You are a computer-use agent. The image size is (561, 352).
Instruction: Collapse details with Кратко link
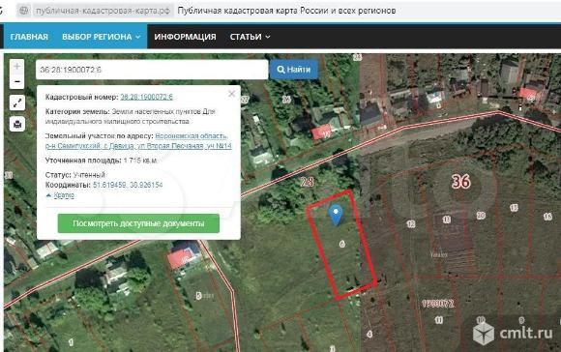click(x=64, y=195)
